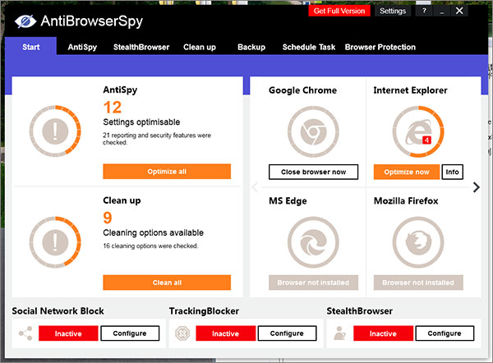Open Info for Internet Explorer
This screenshot has height=363, width=493.
point(453,172)
